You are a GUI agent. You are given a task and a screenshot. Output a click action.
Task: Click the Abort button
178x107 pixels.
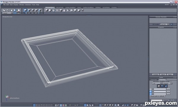[x=163, y=75]
